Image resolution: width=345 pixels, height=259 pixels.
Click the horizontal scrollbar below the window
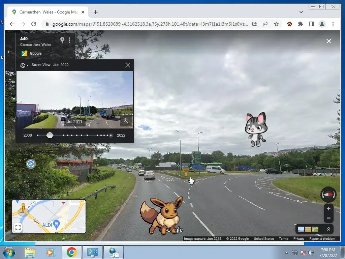click(170, 243)
